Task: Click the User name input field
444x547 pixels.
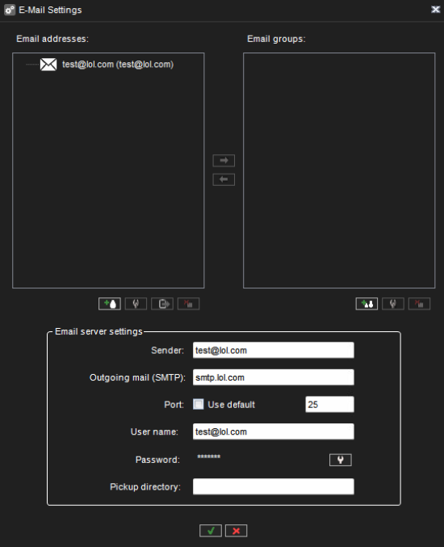Action: click(274, 431)
